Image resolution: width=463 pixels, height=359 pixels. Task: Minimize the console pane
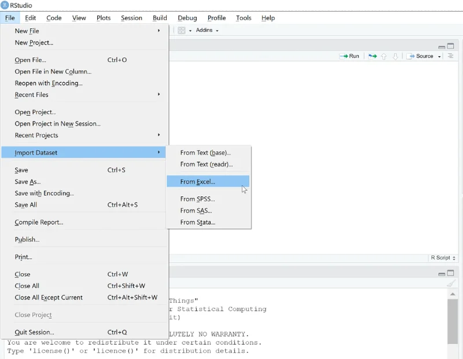pyautogui.click(x=442, y=274)
